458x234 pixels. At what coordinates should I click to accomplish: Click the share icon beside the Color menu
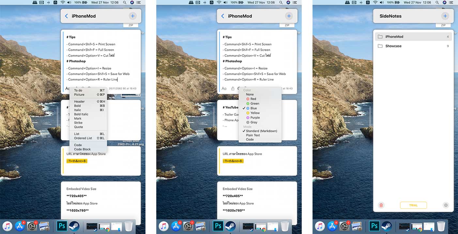click(233, 88)
